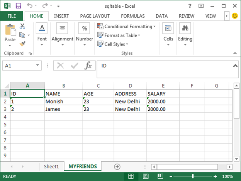Viewport: 241px width, 181px height.
Task: Select the Sheet1 worksheet tab
Action: pos(51,166)
